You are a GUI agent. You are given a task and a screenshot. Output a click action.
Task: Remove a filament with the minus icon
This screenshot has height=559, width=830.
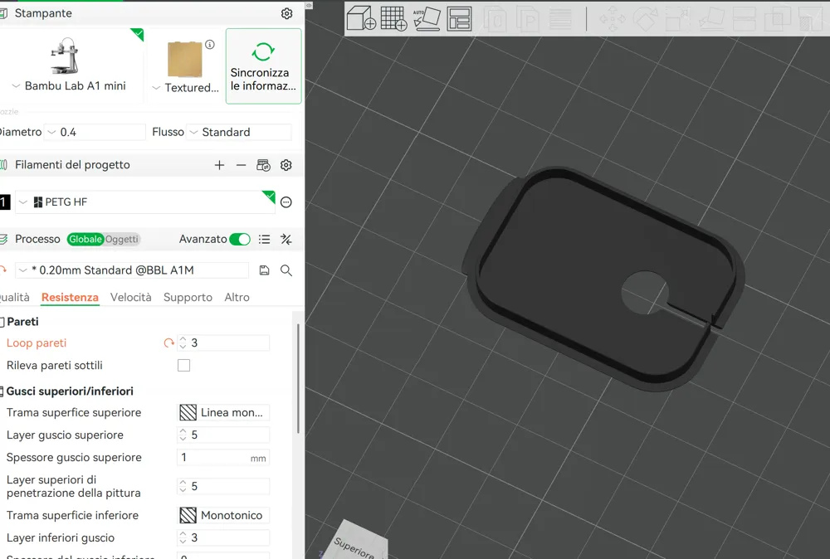(241, 165)
